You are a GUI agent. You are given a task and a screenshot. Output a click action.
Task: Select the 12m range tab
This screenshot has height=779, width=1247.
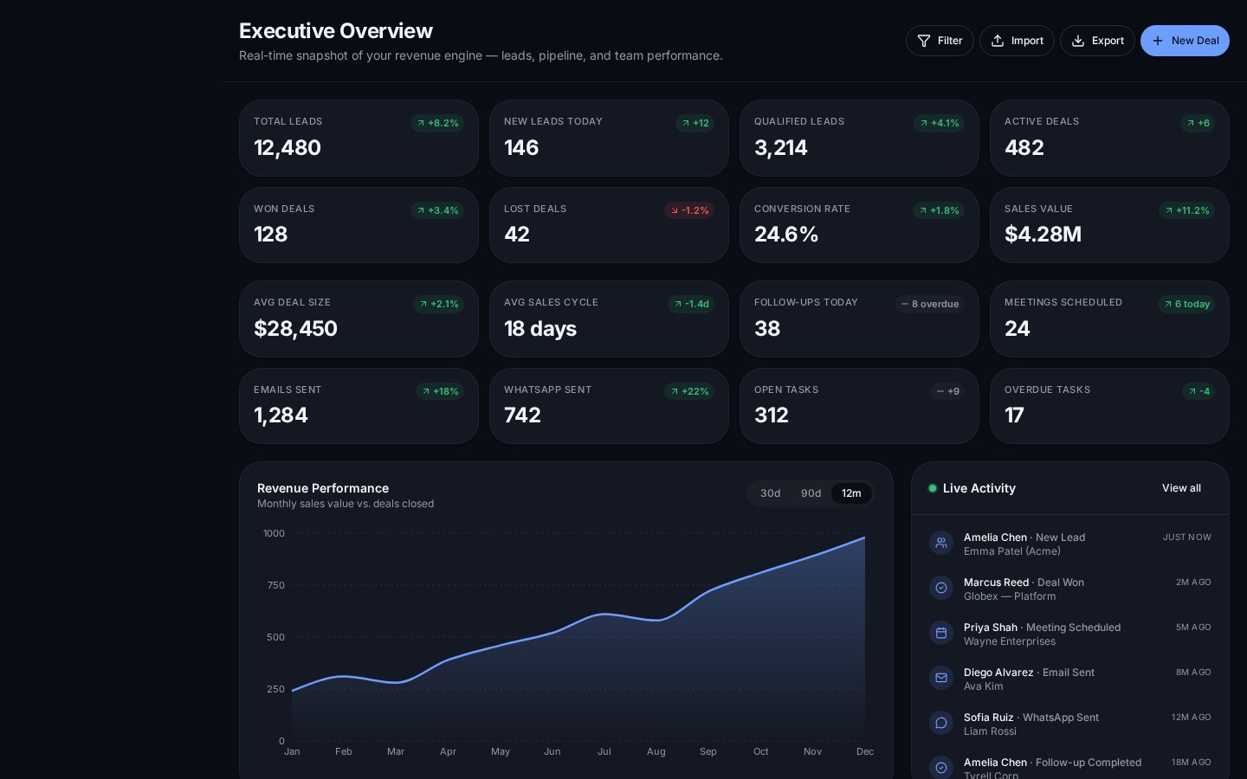click(851, 493)
